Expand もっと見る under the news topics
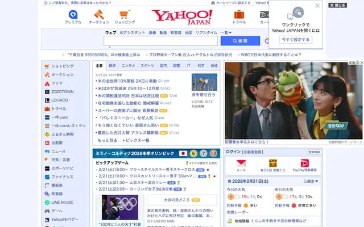The image size is (364, 227). pos(107,140)
